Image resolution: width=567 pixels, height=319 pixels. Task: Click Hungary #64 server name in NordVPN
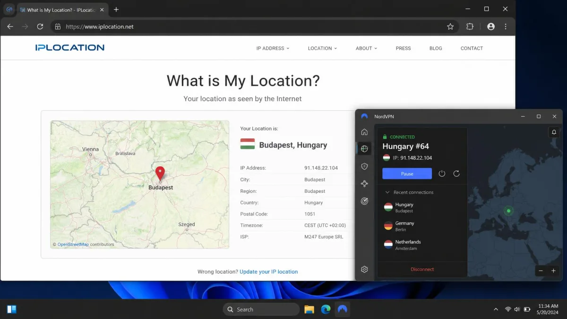pyautogui.click(x=405, y=147)
